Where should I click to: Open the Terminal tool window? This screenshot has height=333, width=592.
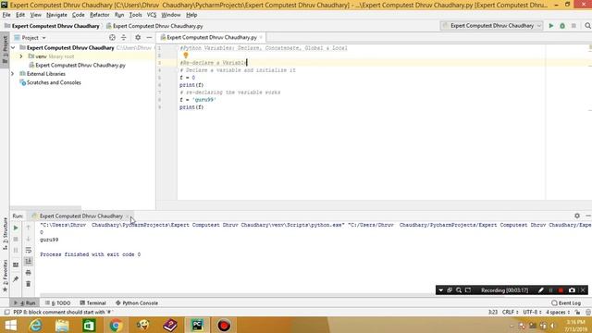(92, 302)
